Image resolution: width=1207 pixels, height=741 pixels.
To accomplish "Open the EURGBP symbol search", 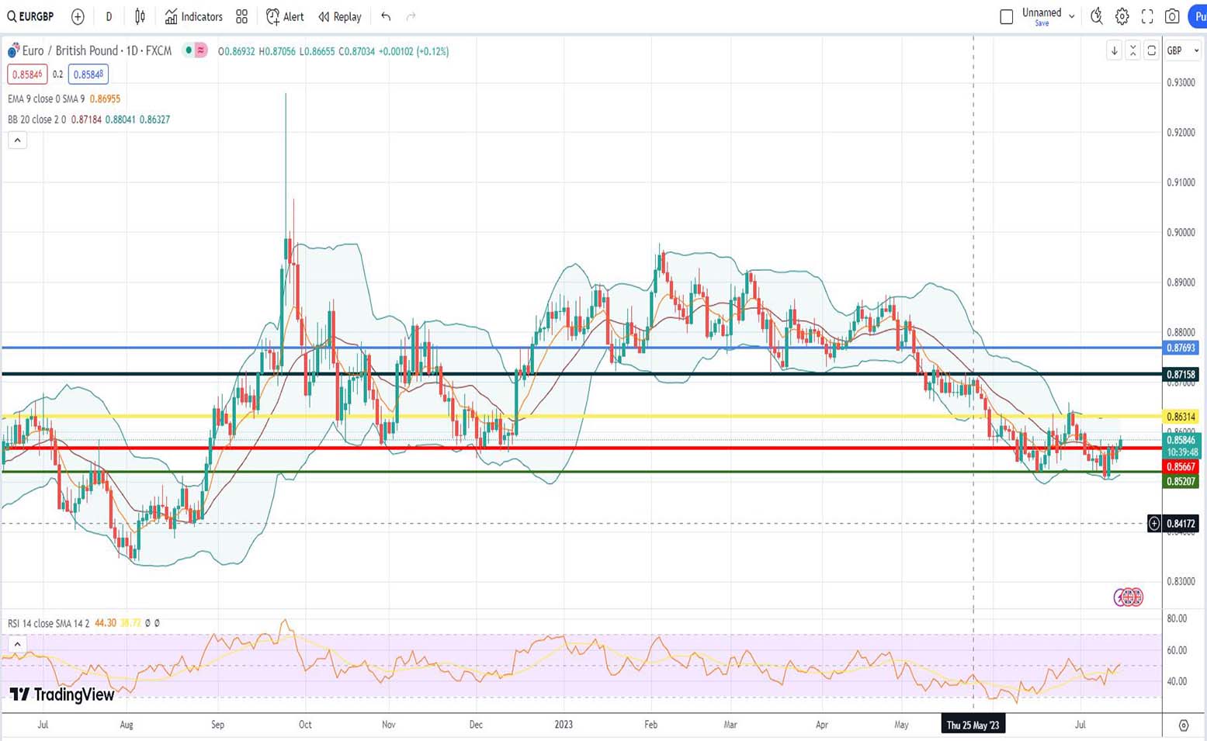I will (x=31, y=16).
